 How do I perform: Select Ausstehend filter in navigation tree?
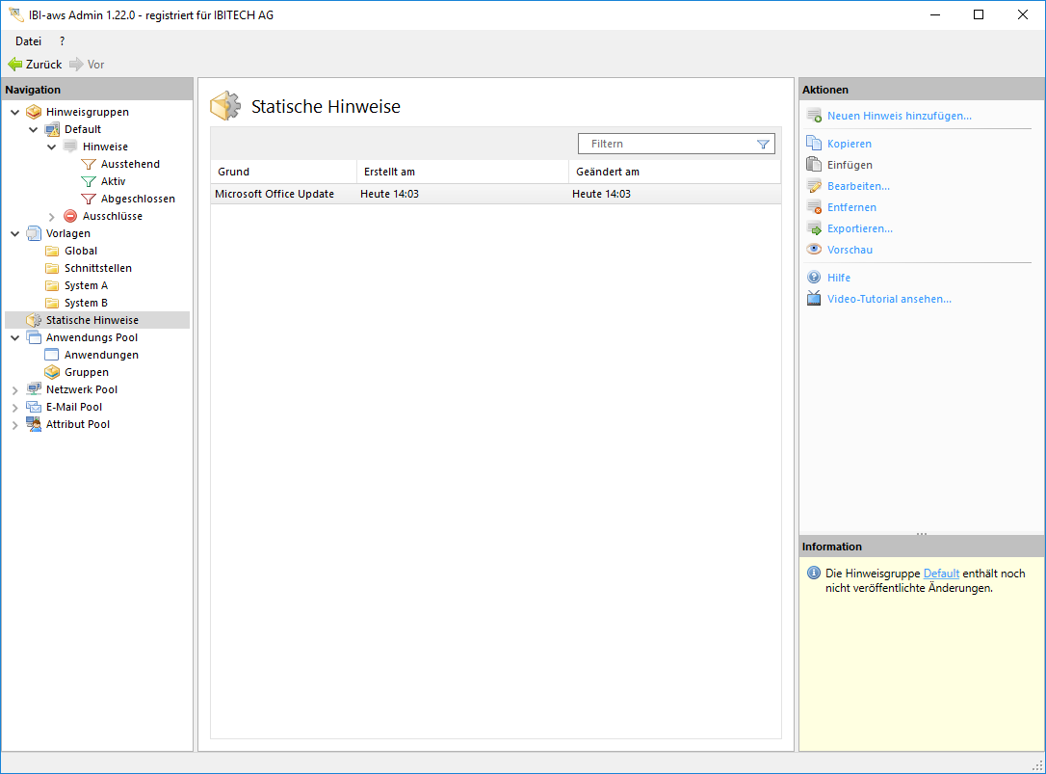point(130,164)
